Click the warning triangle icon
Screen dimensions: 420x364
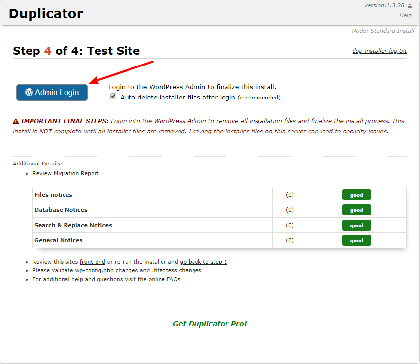pos(16,121)
